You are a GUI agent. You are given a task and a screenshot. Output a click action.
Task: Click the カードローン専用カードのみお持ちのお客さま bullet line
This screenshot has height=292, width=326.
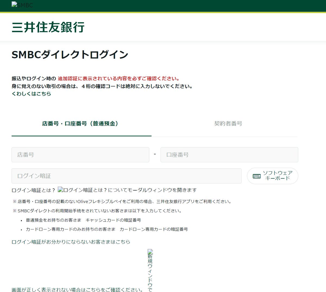107,229
